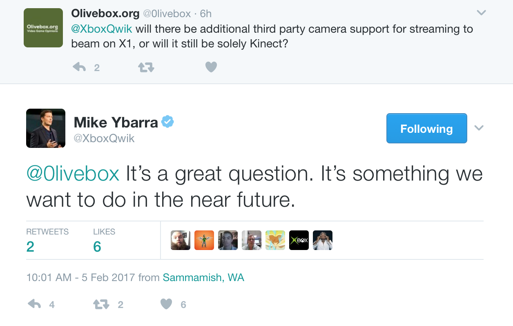Open the @XboxQwik mention link

(102, 29)
